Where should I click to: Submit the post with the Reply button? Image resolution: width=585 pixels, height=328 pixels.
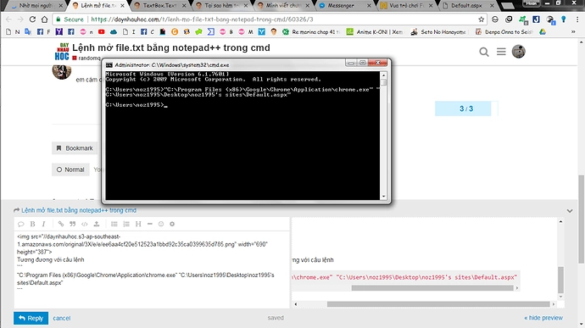coord(31,318)
